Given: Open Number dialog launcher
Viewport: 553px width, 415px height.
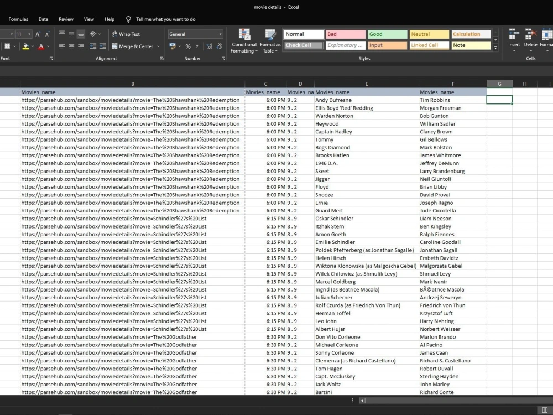Looking at the screenshot, I should [x=223, y=59].
